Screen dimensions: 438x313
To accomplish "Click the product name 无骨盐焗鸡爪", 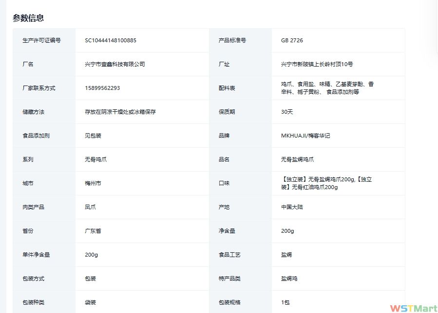I will [297, 159].
